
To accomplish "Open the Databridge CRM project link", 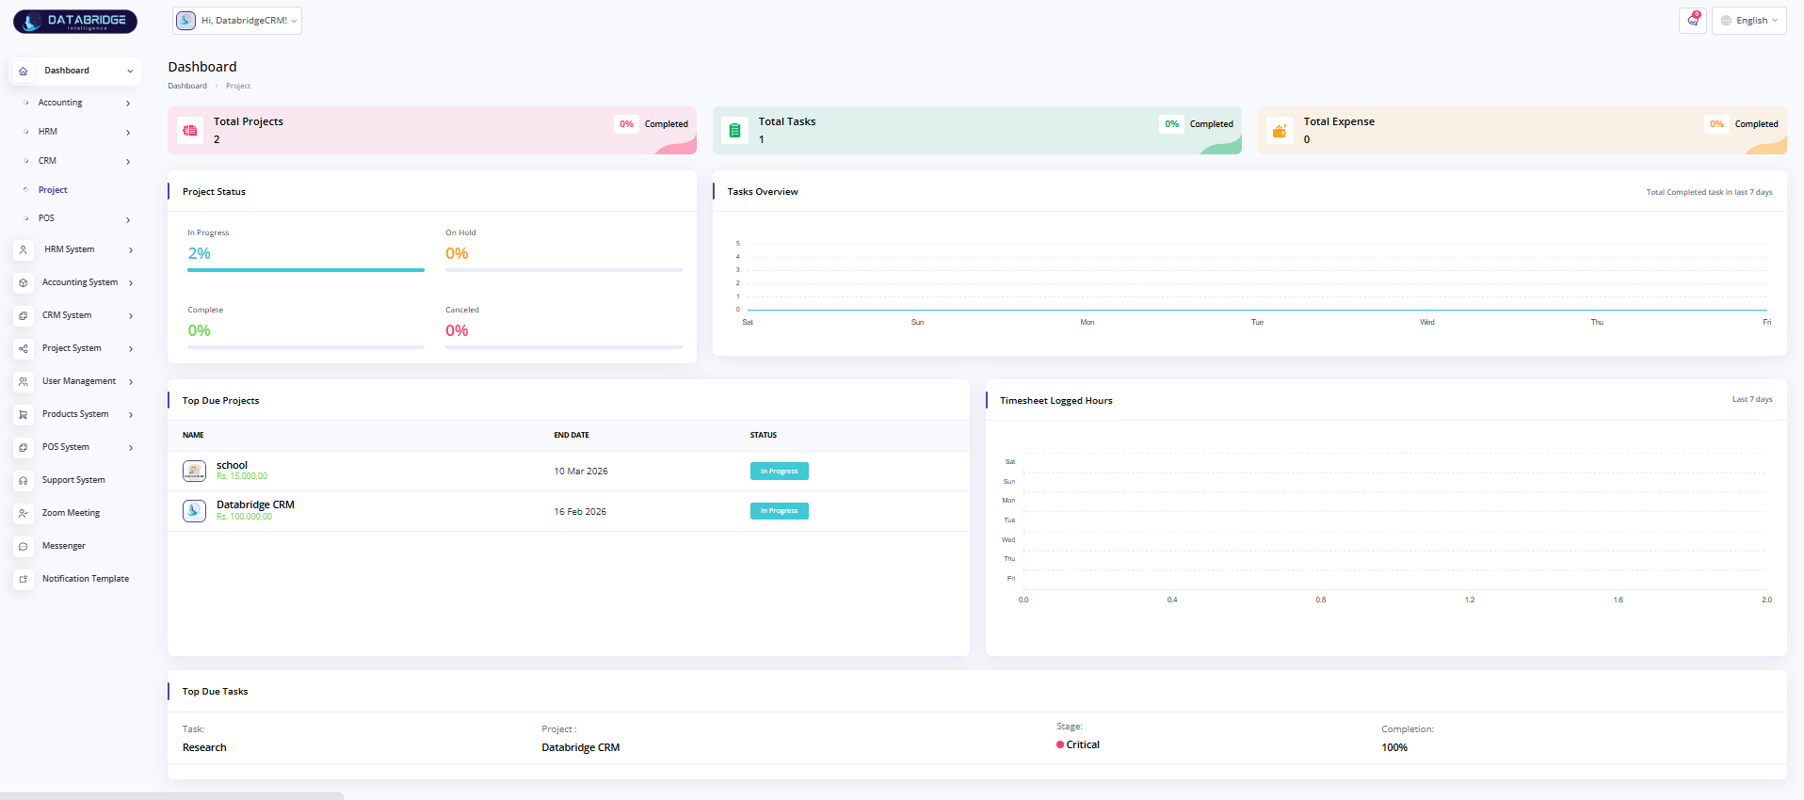I will [x=255, y=504].
